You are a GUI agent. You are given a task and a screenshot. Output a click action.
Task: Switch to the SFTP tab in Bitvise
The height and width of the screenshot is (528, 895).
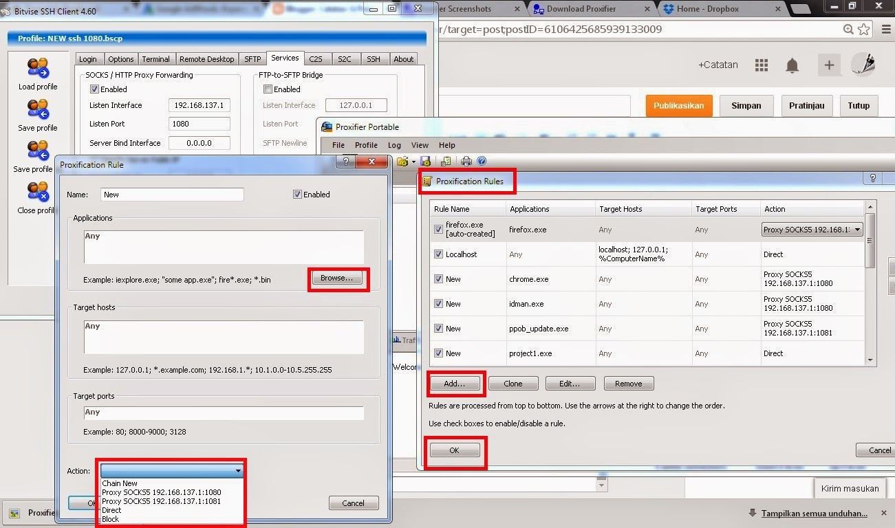(252, 59)
